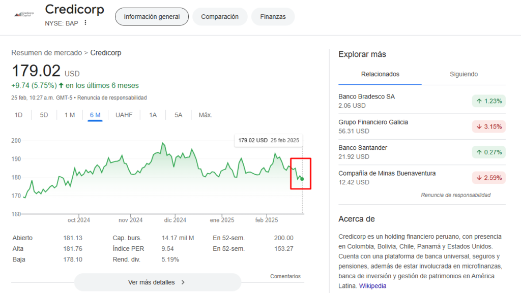Choose the 6 M chart range
This screenshot has width=521, height=293.
point(95,115)
